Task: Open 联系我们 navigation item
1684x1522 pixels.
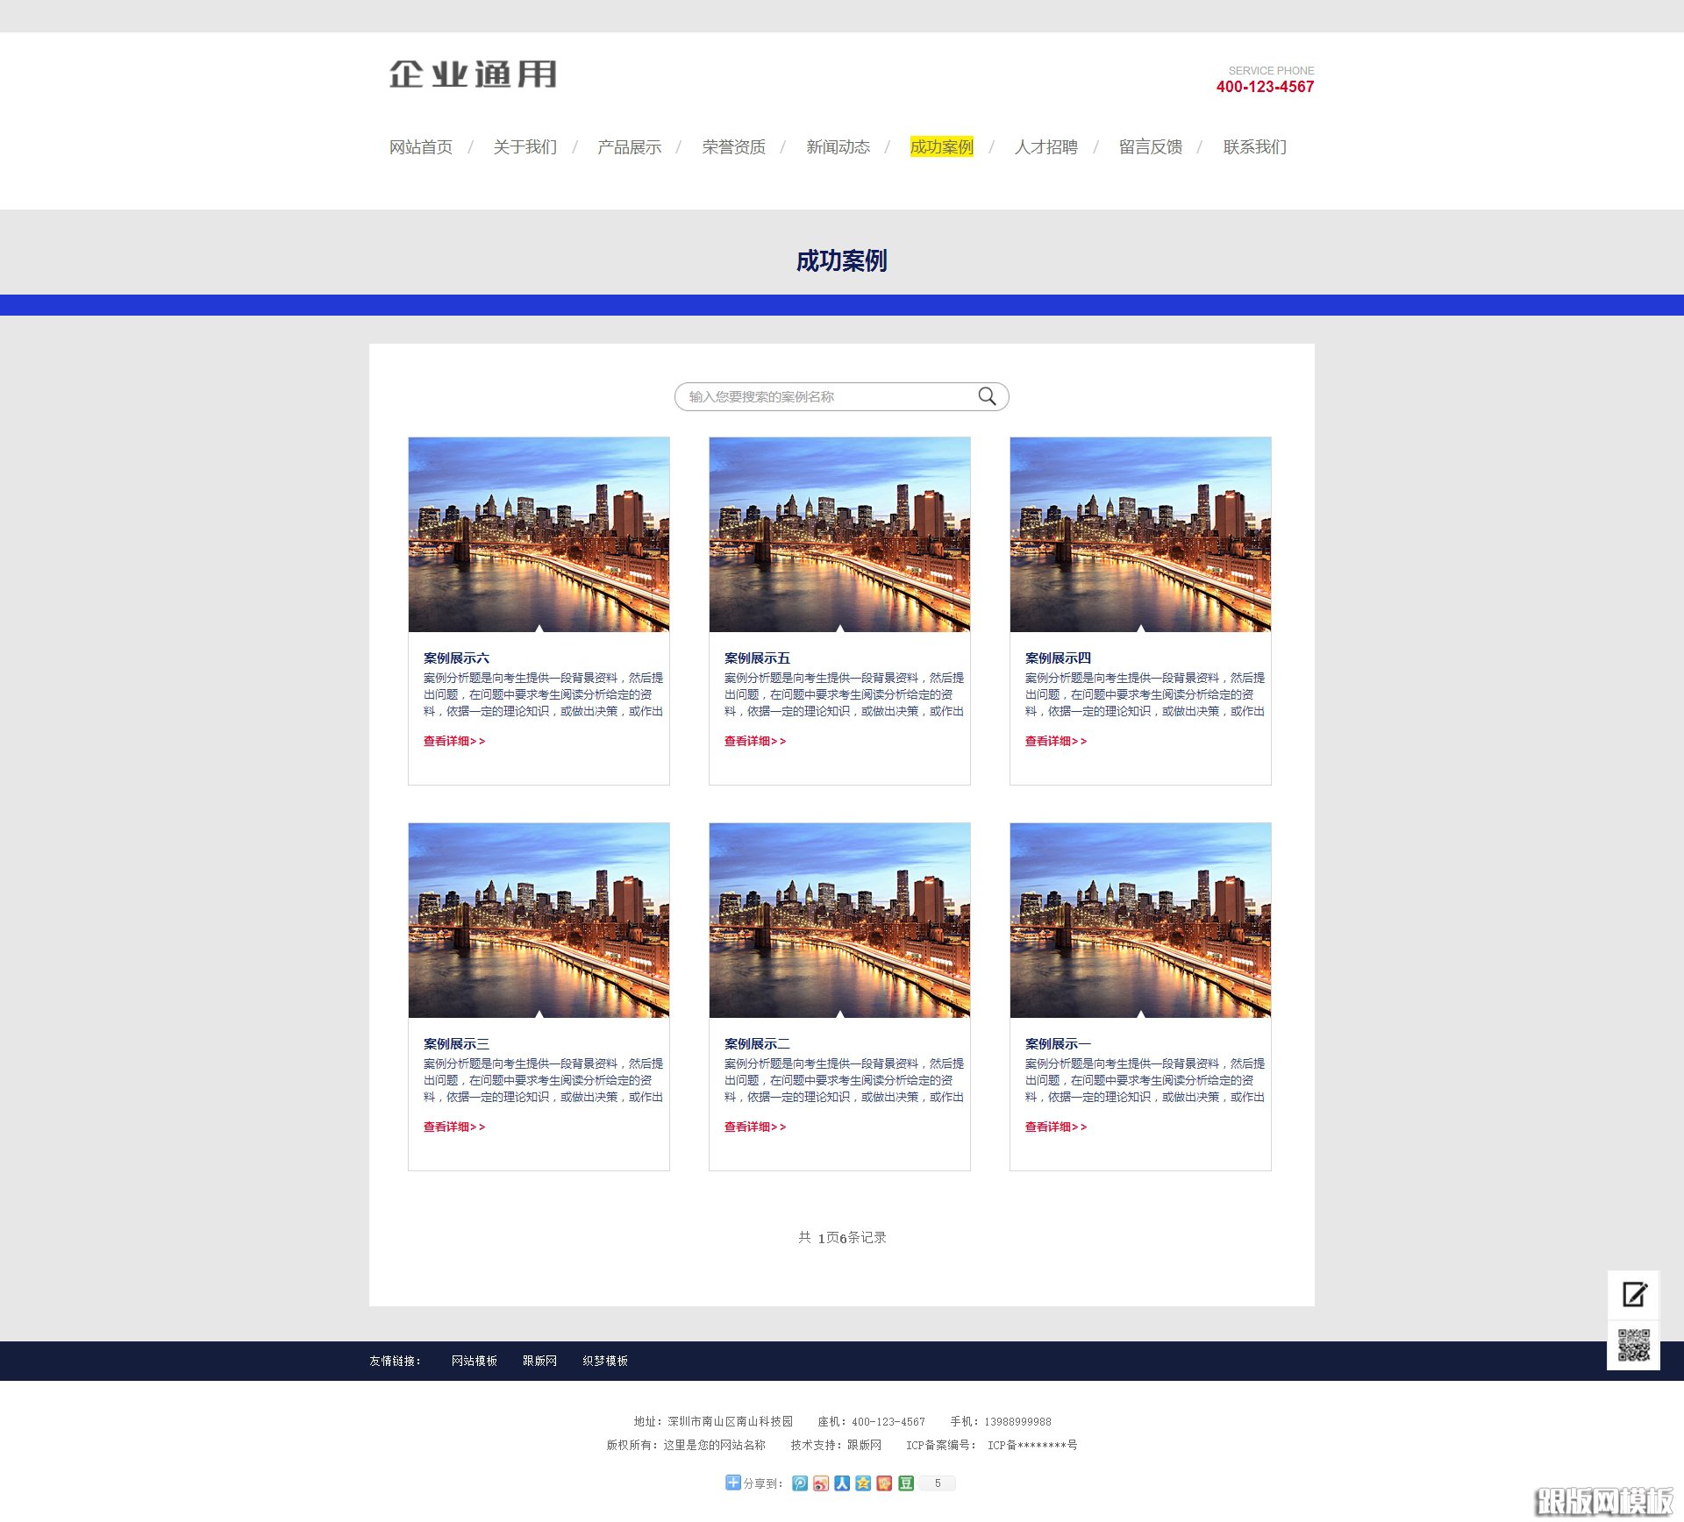Action: [x=1254, y=146]
